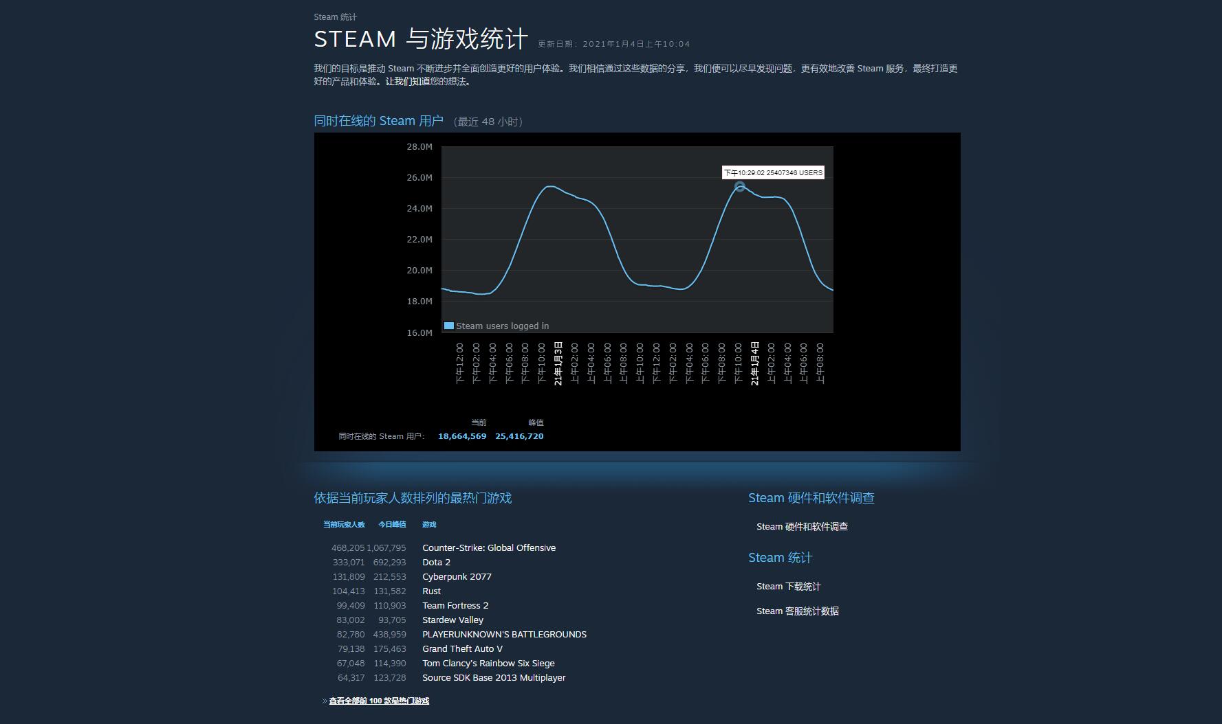Open 'Steam 硬件和软件调查' survey link in the sidebar list
This screenshot has height=724, width=1222.
(802, 526)
